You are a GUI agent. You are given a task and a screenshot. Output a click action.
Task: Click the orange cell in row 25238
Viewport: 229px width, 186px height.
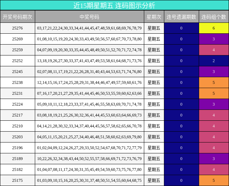click(214, 82)
